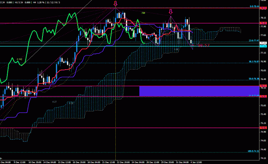The height and width of the screenshot is (164, 268).
Task: Click the 78.15 price axis label
Action: 263,18
